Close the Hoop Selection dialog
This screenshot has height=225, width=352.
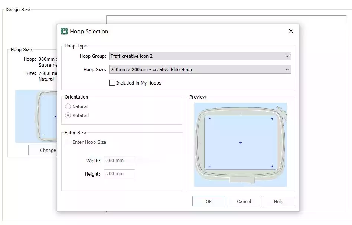[x=291, y=31]
